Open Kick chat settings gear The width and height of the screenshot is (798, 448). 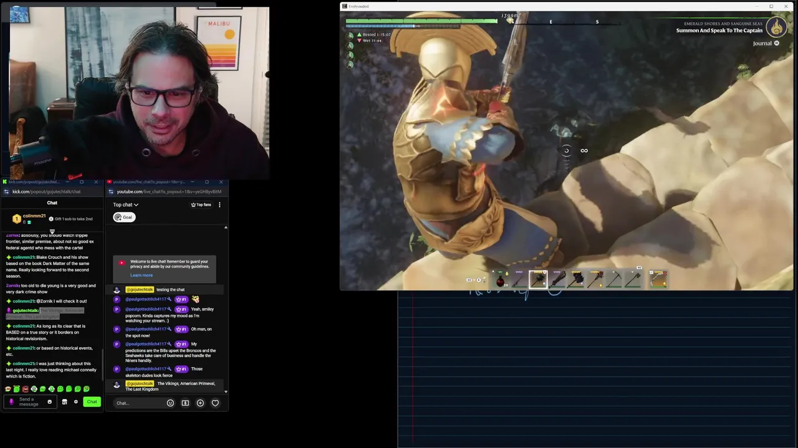pos(76,402)
